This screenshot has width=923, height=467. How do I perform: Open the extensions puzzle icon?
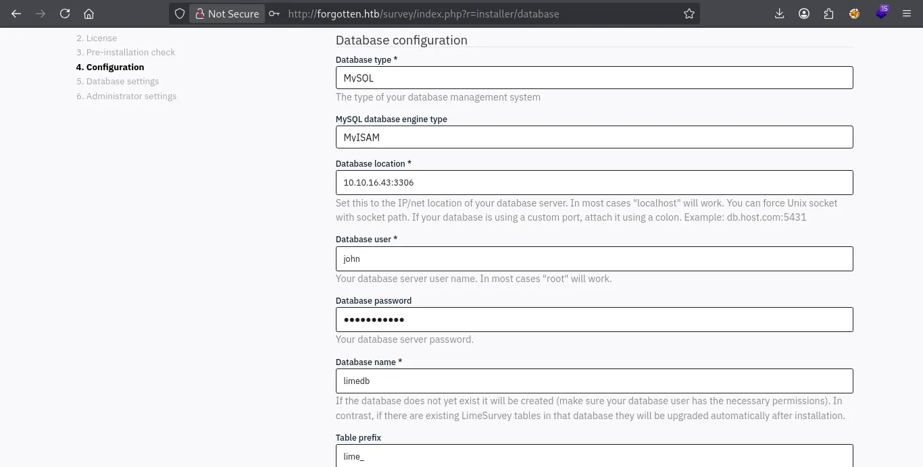point(828,13)
